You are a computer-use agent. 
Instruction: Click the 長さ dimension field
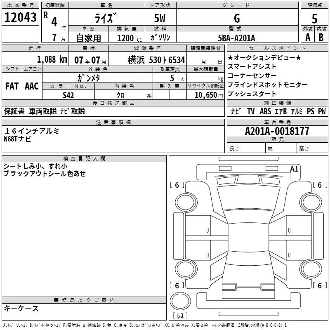[x=246, y=148]
